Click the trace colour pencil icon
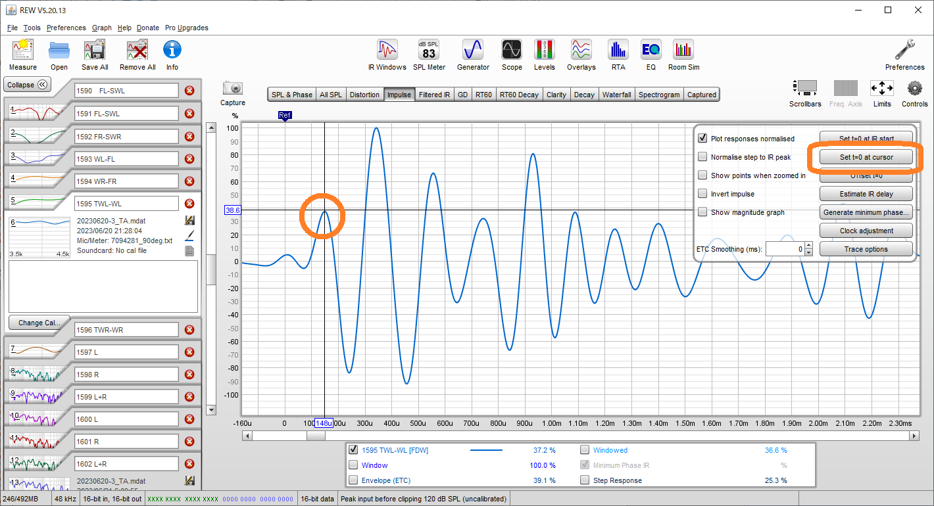Viewport: 934px width, 506px height. pyautogui.click(x=189, y=235)
